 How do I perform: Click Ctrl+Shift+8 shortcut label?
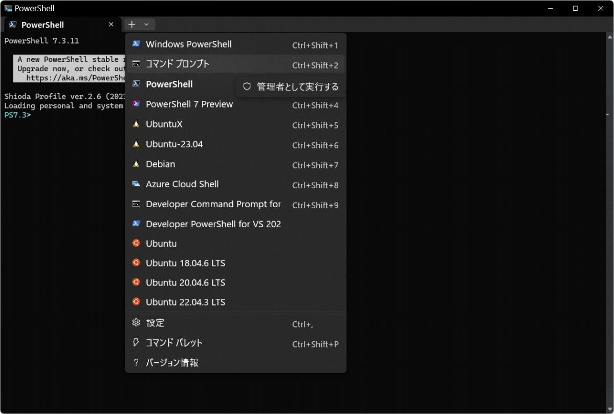tap(315, 185)
